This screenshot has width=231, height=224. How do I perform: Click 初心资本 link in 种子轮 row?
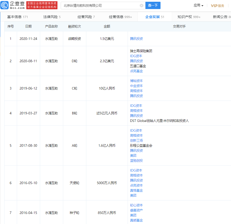(136, 205)
